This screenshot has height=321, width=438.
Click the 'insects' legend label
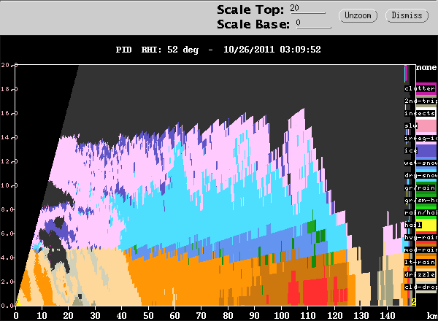click(x=420, y=113)
